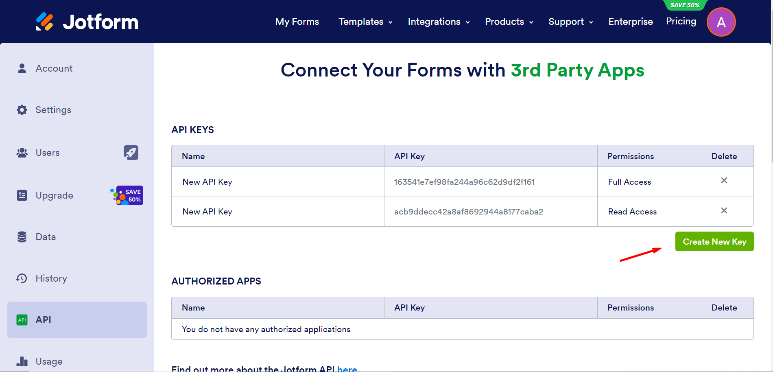Open the Data sidebar label
Screen dimensions: 773x372
[x=46, y=237]
